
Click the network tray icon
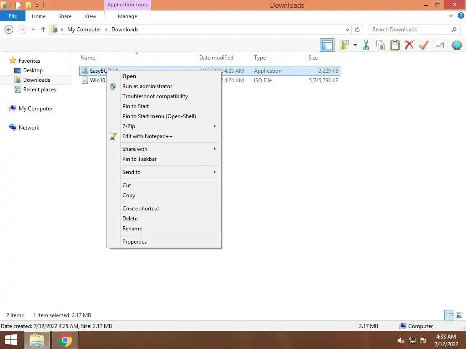[x=412, y=340]
